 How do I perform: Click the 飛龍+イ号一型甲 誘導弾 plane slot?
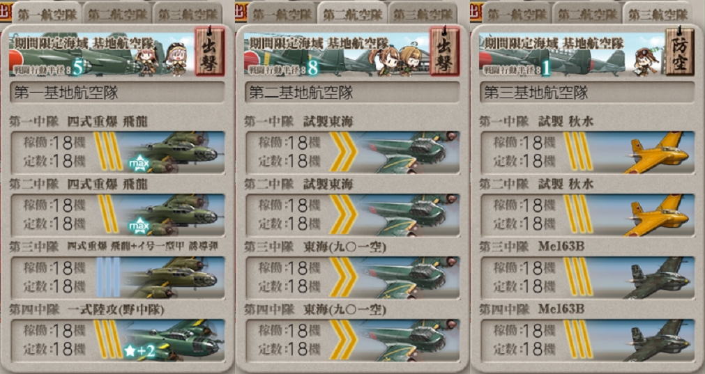coord(118,277)
